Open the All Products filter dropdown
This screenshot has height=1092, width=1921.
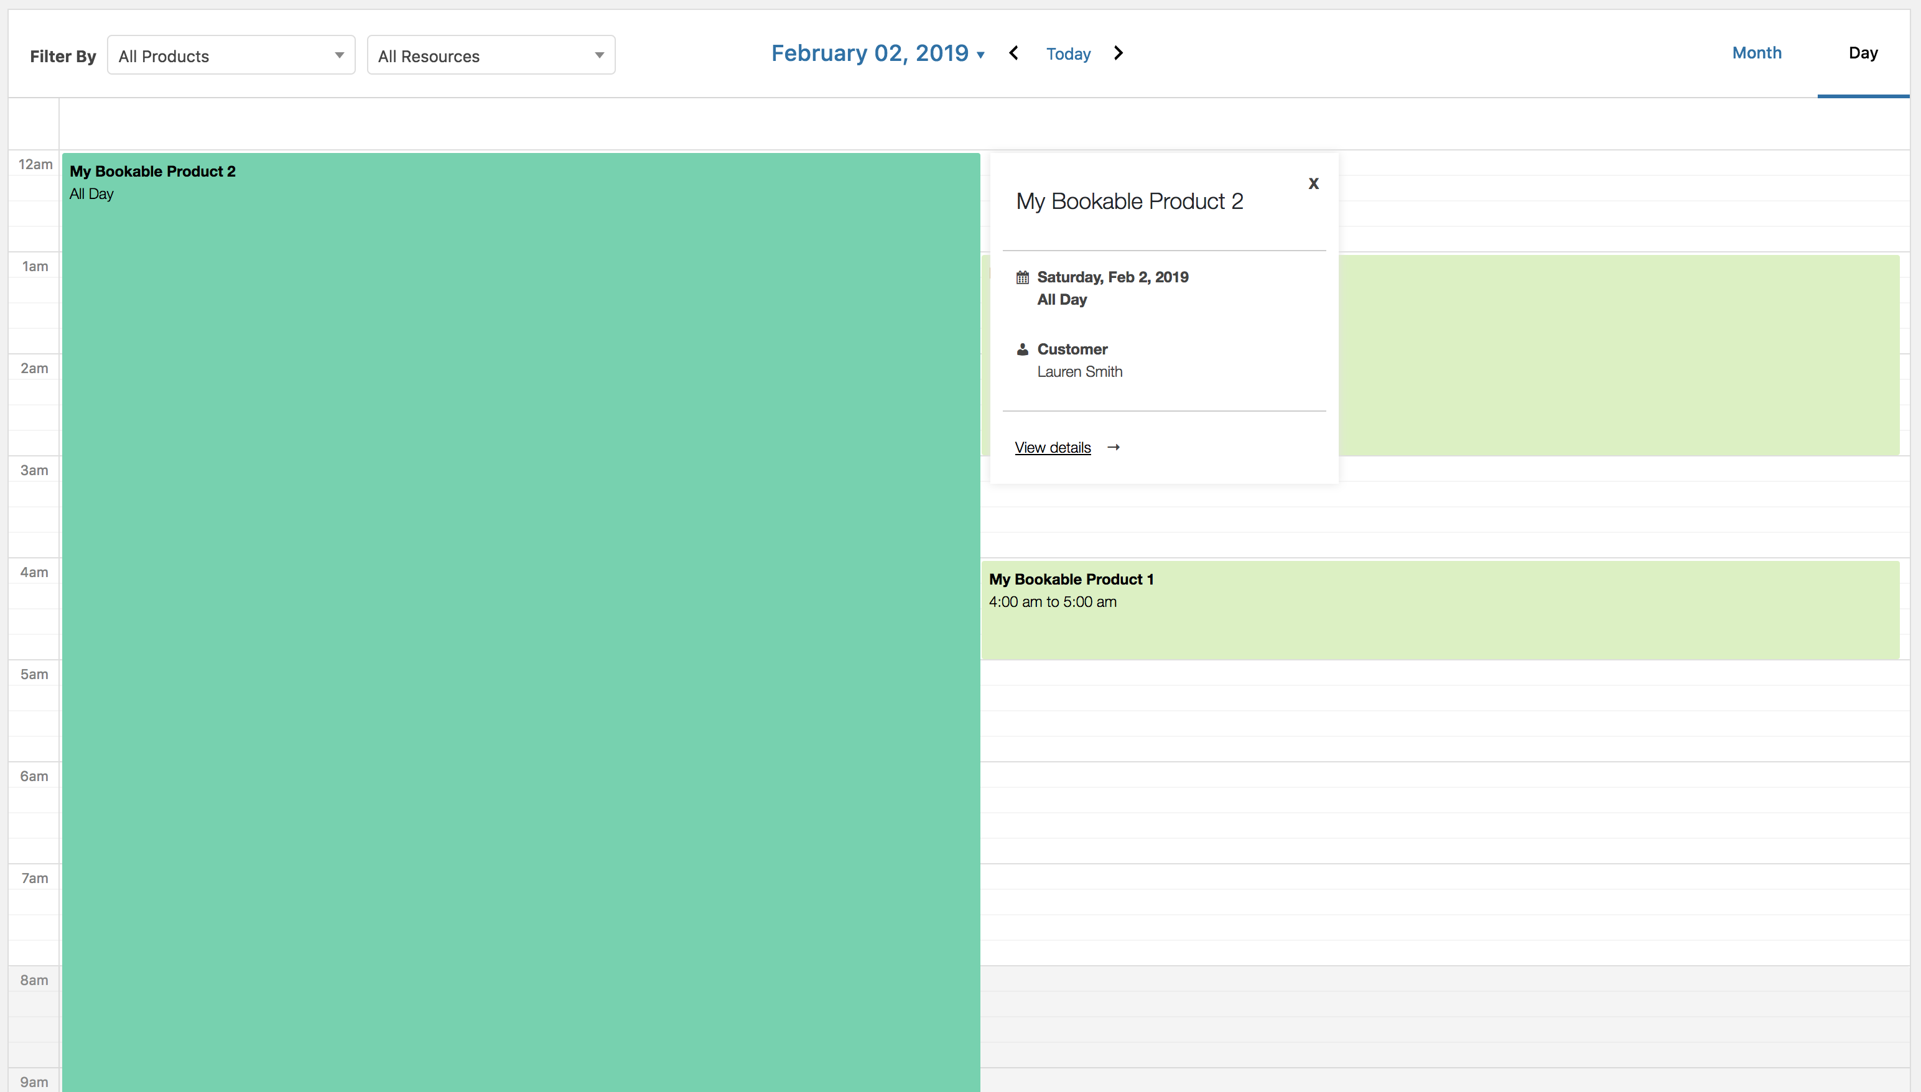(x=231, y=55)
